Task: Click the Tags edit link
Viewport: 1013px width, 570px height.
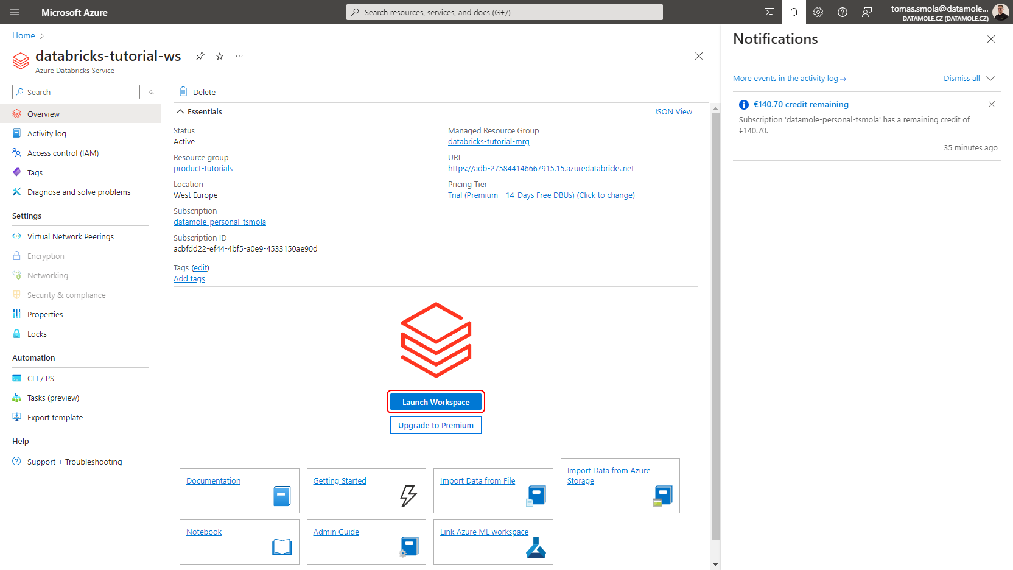Action: point(200,268)
